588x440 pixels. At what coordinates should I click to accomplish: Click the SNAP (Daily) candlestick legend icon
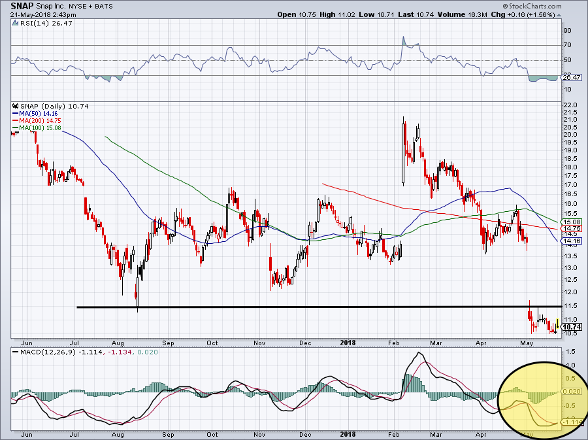point(14,106)
